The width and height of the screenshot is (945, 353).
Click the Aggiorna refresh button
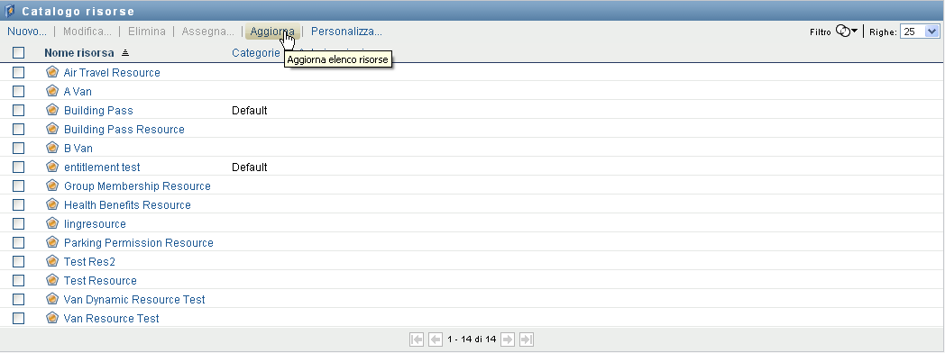coord(272,32)
